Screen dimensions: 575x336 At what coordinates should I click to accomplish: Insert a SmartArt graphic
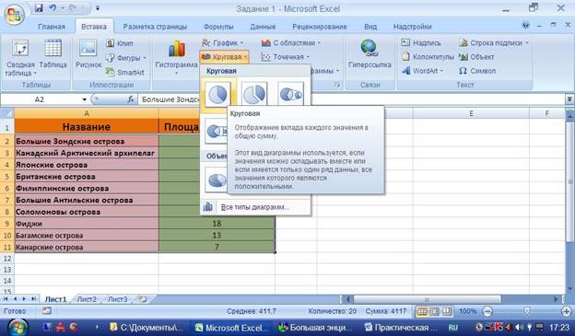point(124,72)
